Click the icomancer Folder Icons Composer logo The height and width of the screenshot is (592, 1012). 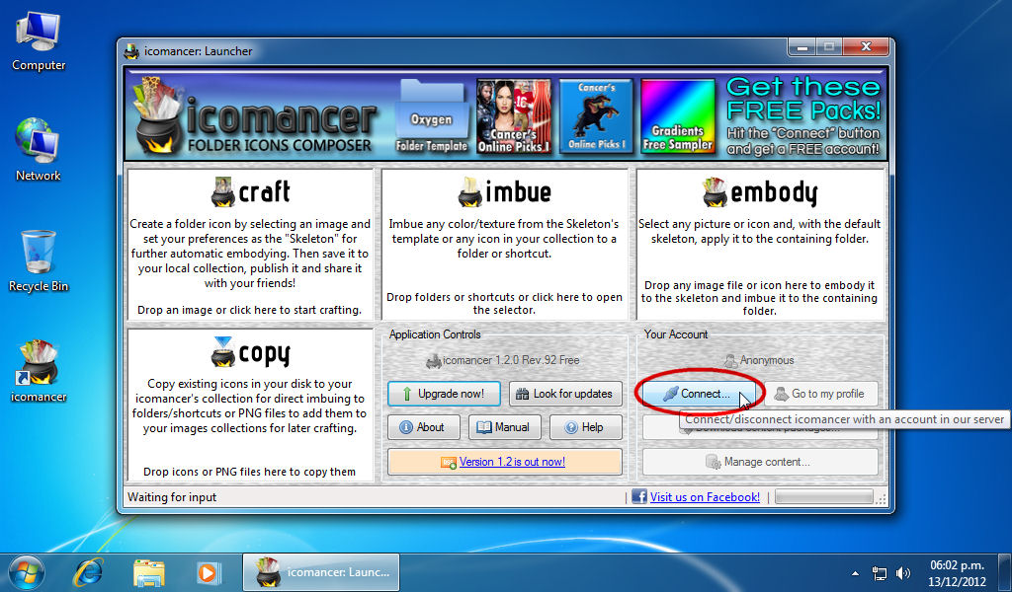pos(256,116)
